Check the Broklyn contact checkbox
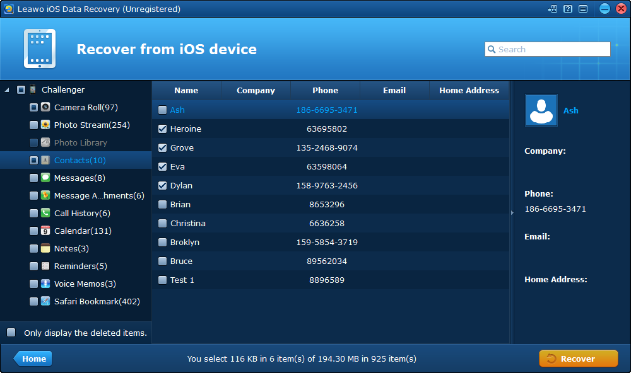This screenshot has height=373, width=631. [x=163, y=243]
